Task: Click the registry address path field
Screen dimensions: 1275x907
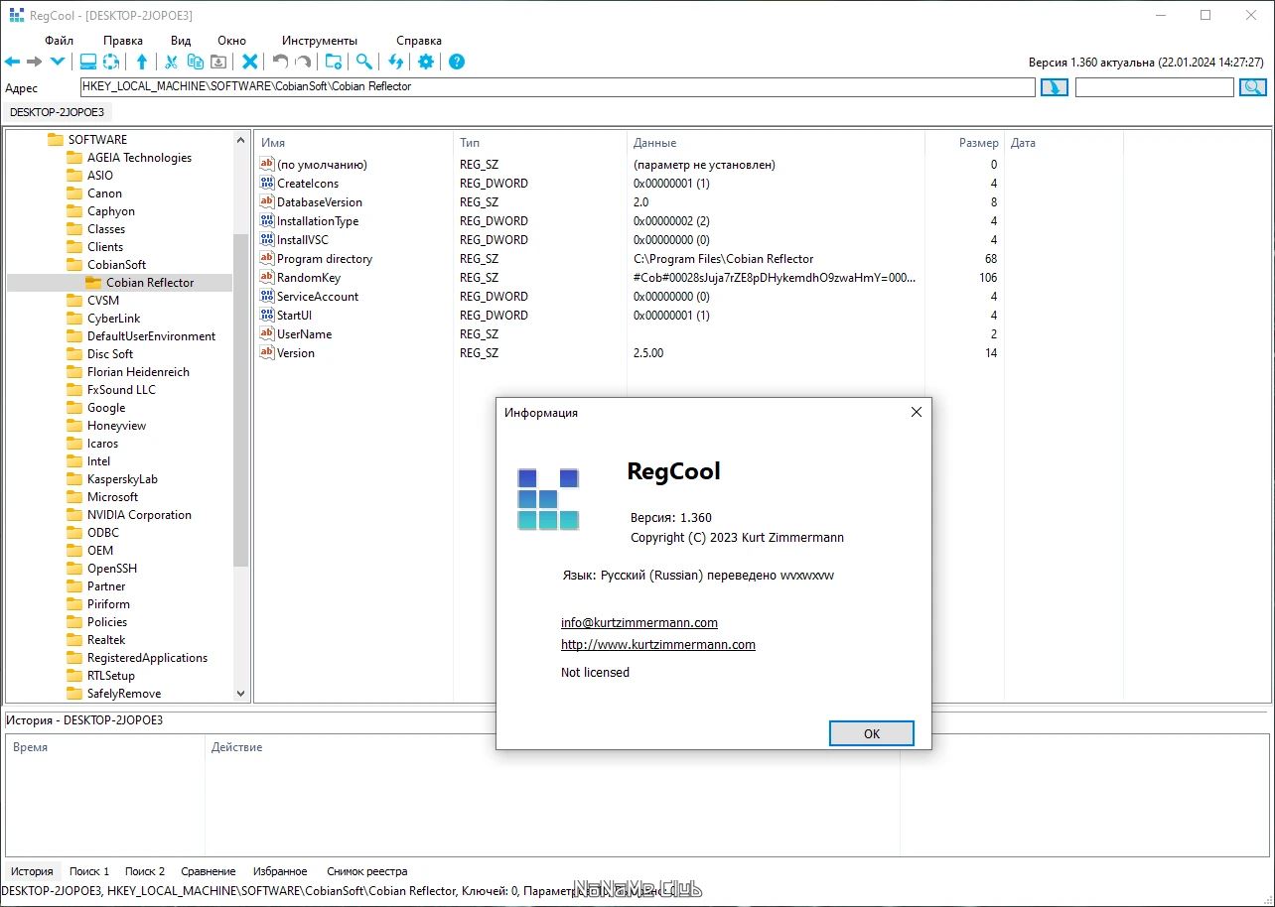Action: click(x=558, y=87)
